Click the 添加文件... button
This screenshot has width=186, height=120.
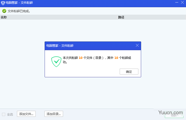pyautogui.click(x=26, y=114)
